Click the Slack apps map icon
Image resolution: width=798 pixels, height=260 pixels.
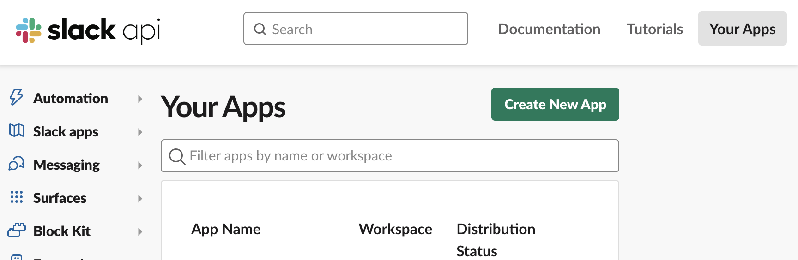pyautogui.click(x=17, y=130)
